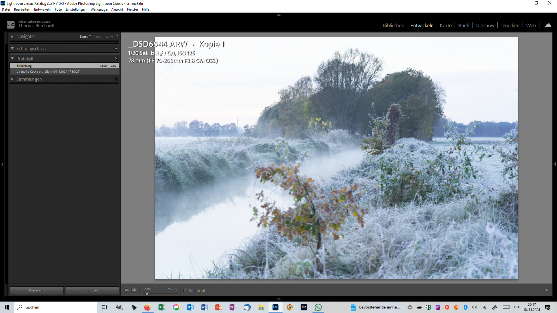Screen dimensions: 557x313
Task: Enable the Softproof checkbox
Action: click(185, 290)
